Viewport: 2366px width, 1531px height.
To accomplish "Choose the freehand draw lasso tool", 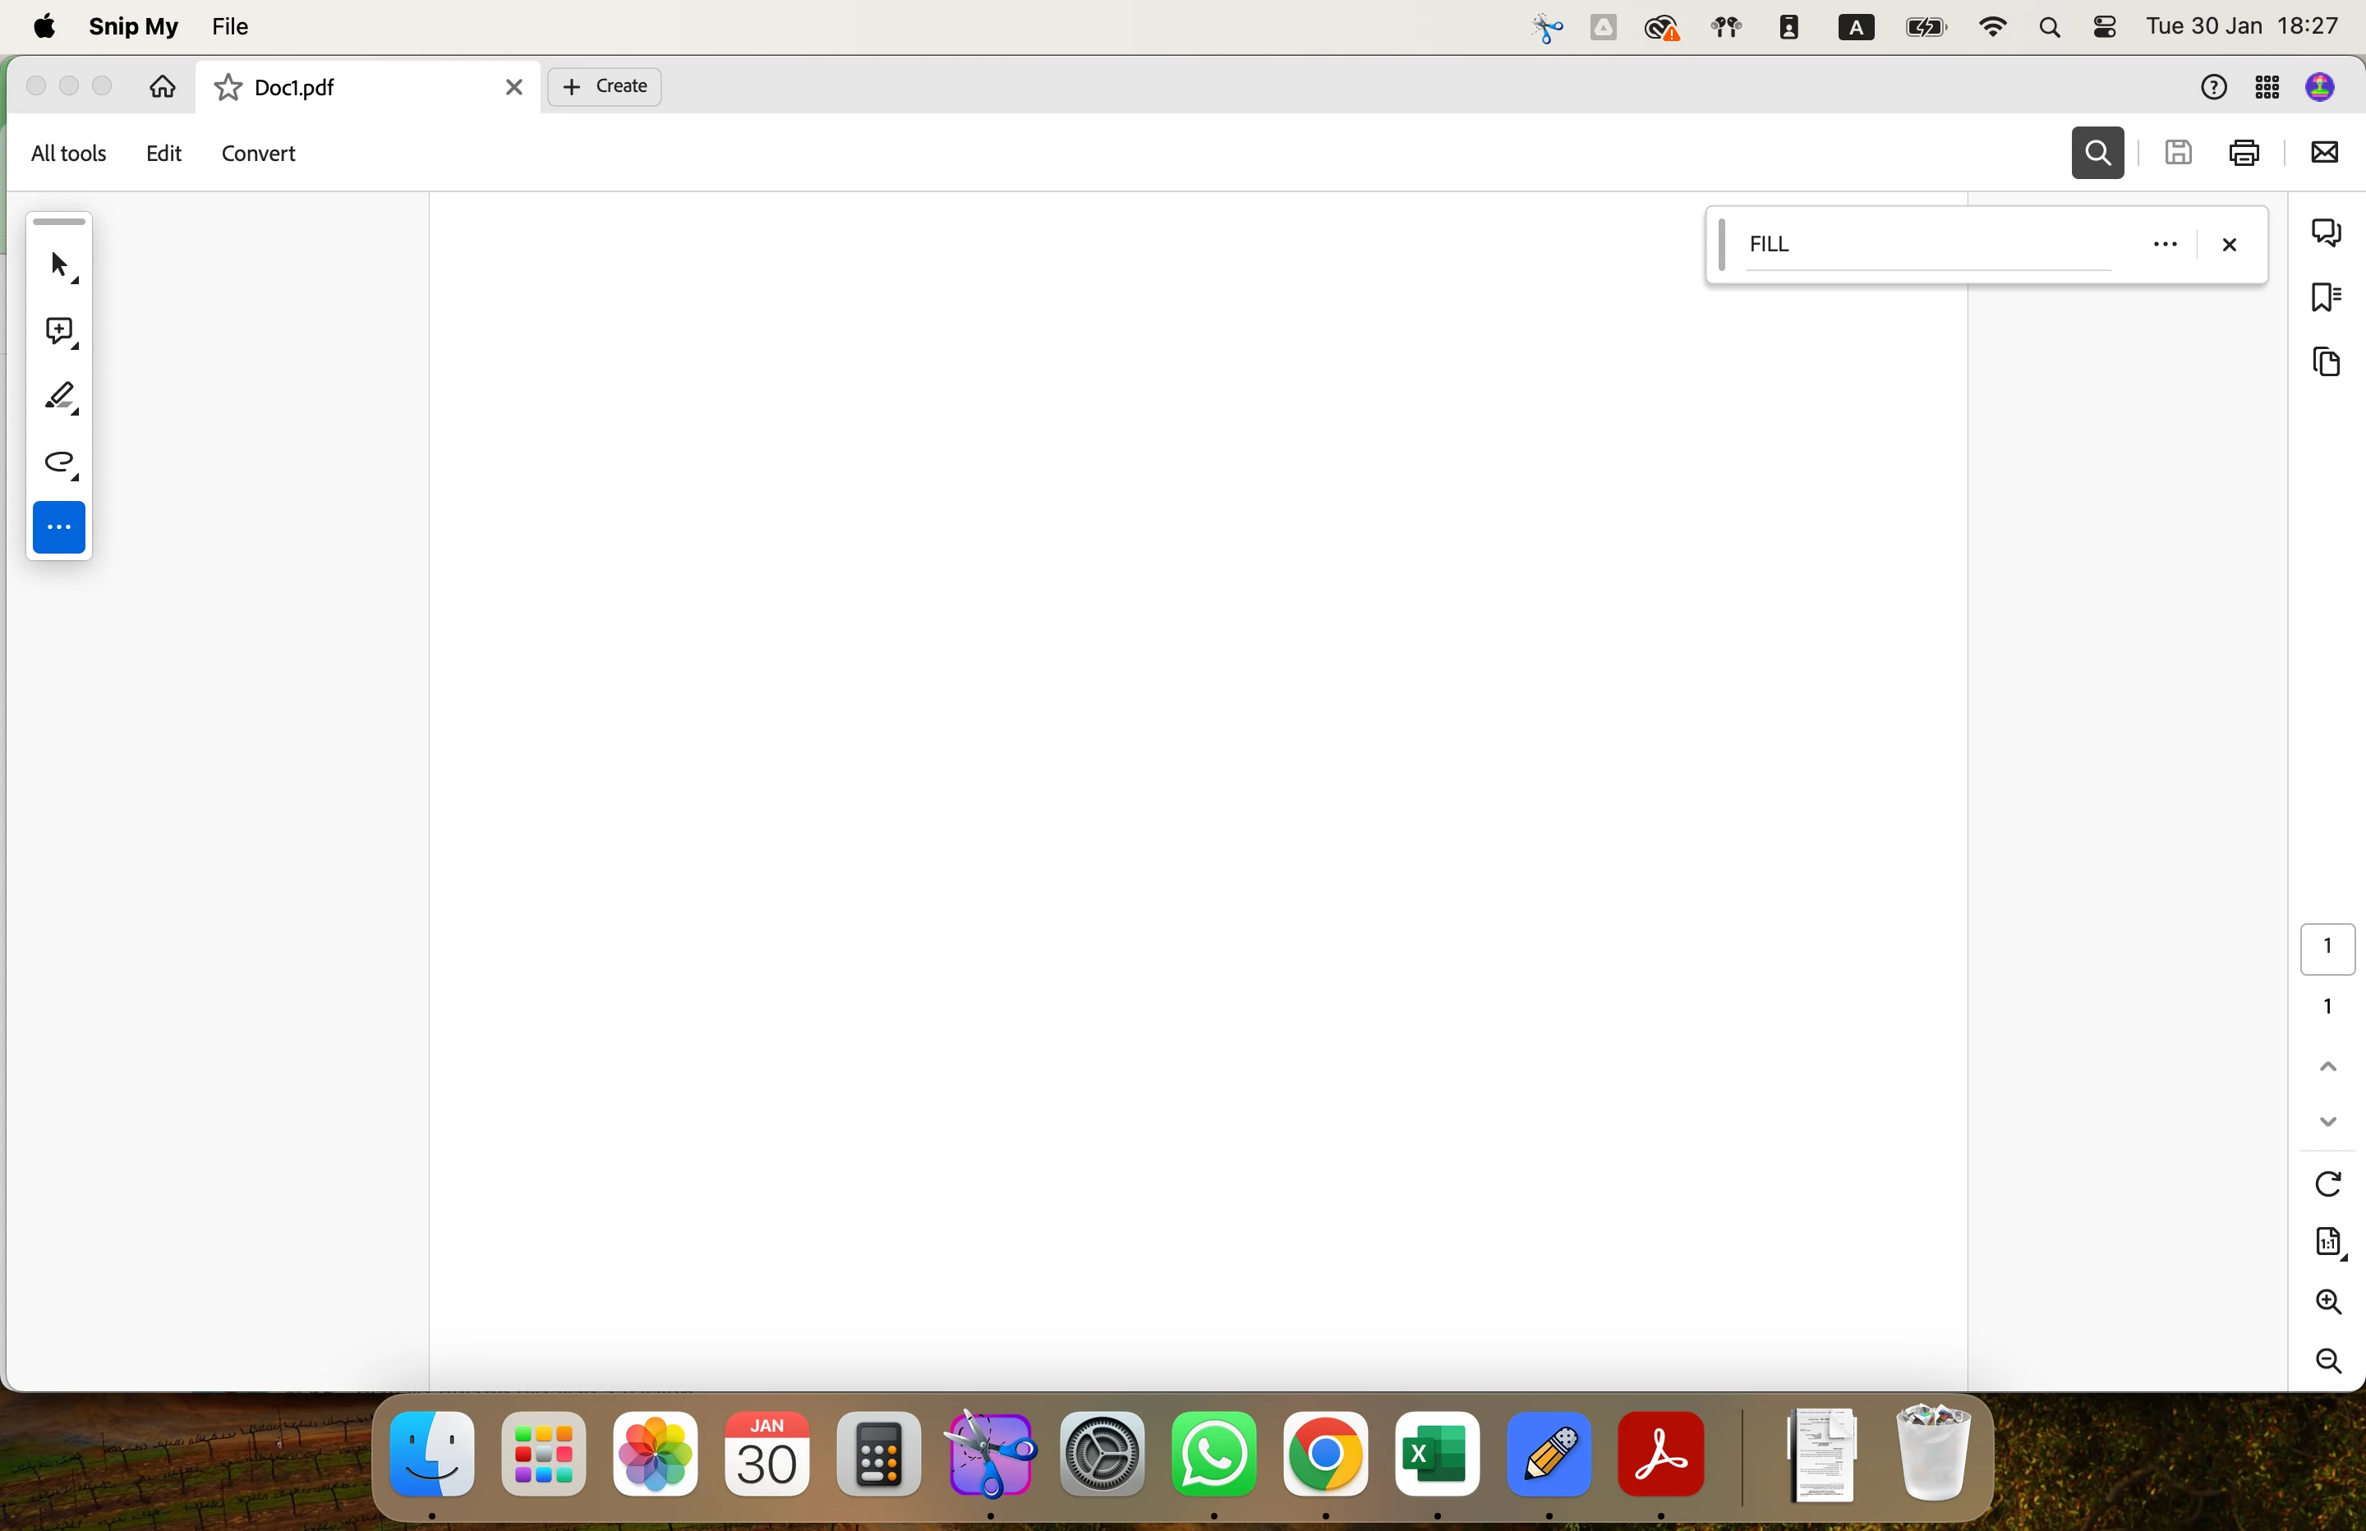I will [x=60, y=463].
